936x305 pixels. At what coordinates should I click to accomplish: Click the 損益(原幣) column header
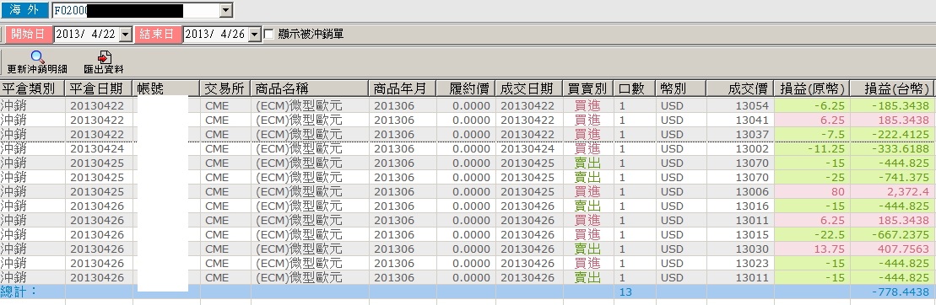[x=812, y=89]
